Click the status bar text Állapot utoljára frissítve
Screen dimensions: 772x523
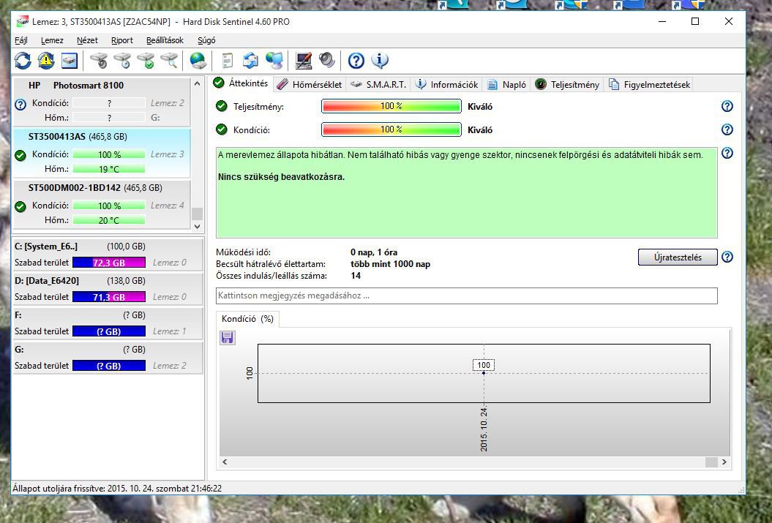pos(117,489)
